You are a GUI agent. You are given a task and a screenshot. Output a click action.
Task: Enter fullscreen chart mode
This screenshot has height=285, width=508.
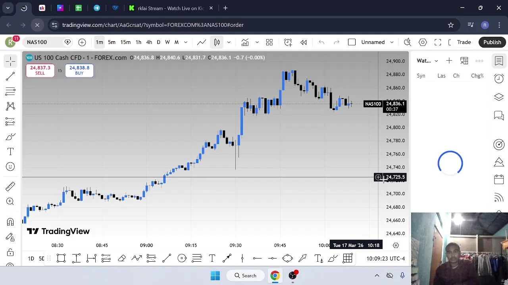pyautogui.click(x=438, y=42)
